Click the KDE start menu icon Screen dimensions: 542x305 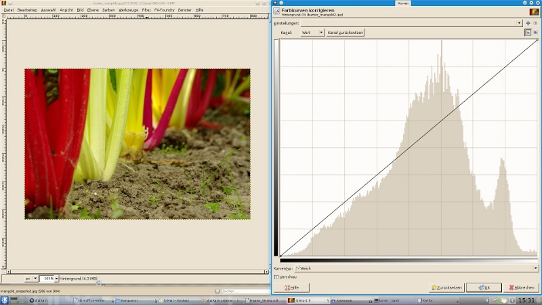point(4,300)
